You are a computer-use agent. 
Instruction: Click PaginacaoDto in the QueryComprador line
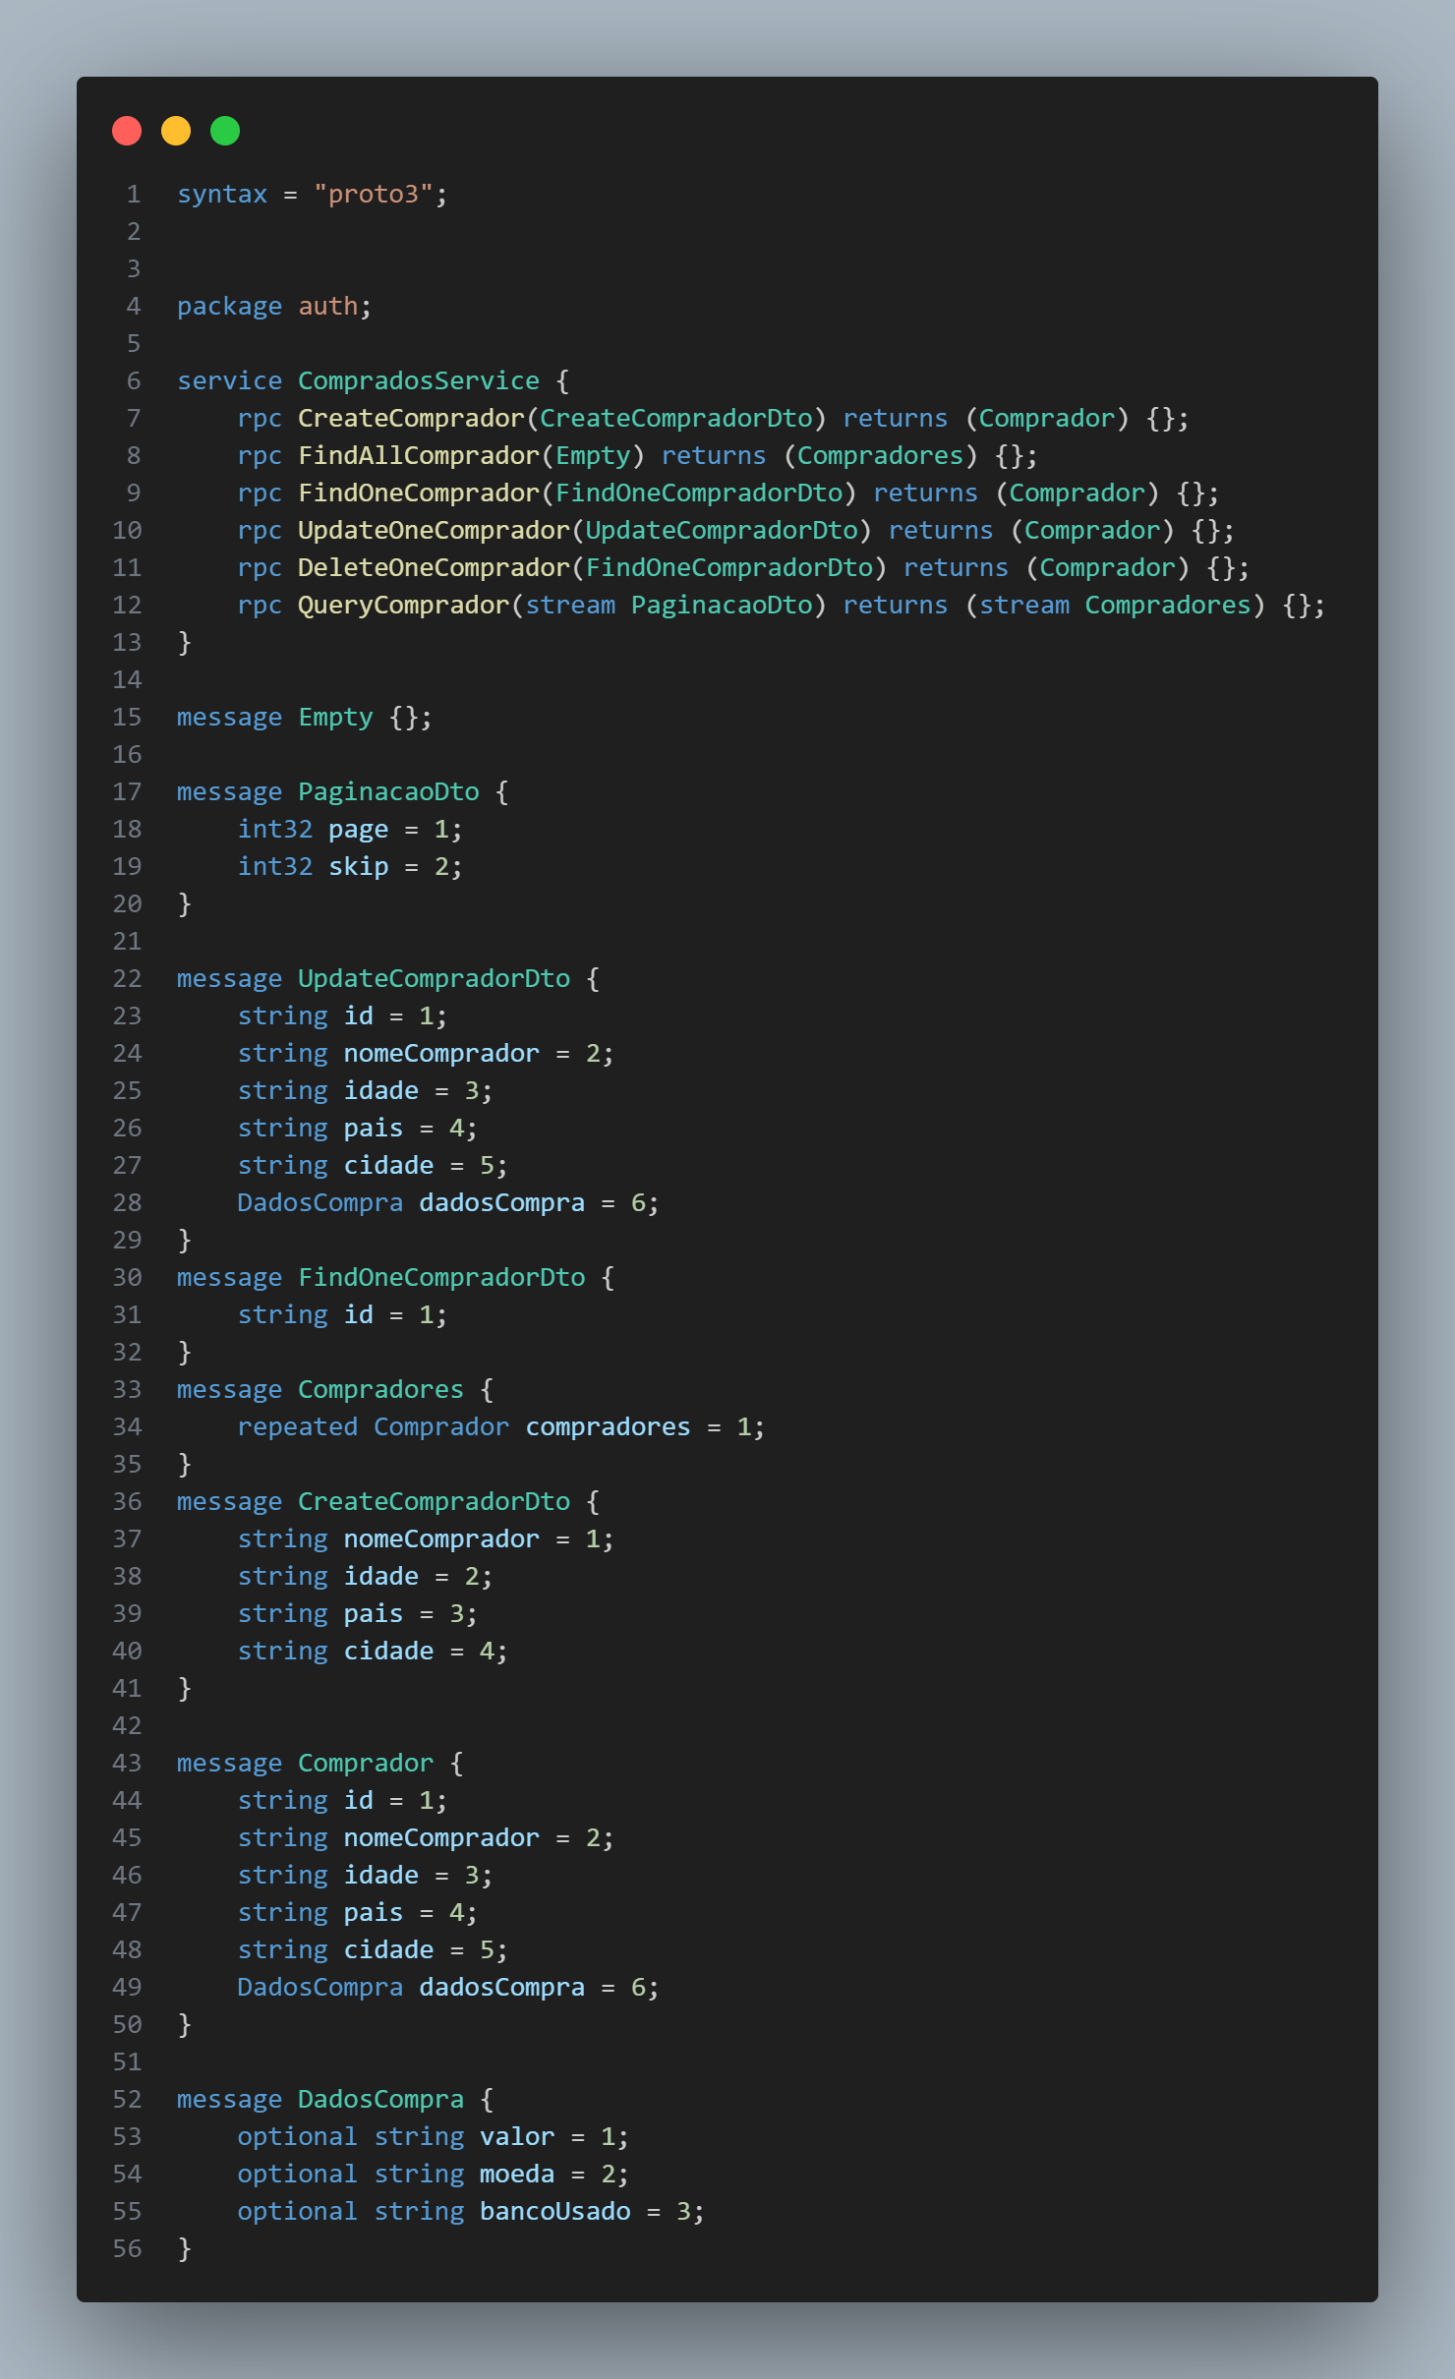722,605
